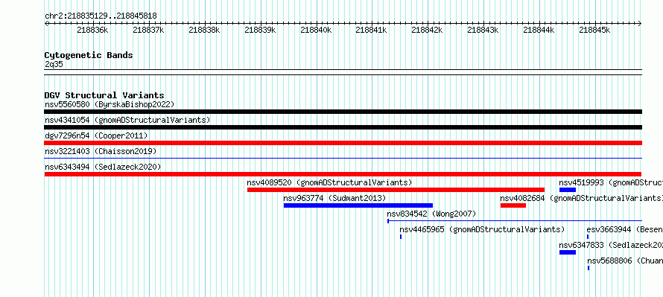Click the 218842k ruler label

(427, 30)
